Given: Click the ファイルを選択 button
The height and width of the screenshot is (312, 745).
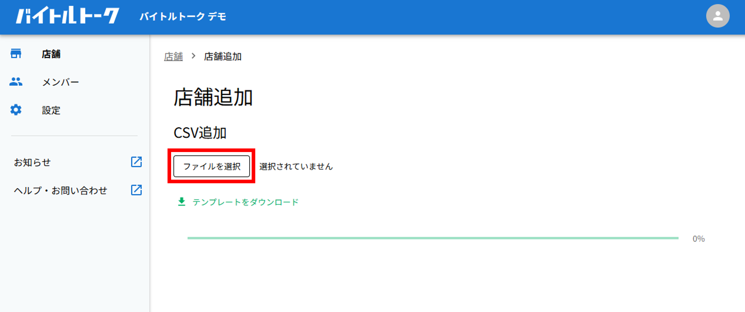Looking at the screenshot, I should click(211, 166).
